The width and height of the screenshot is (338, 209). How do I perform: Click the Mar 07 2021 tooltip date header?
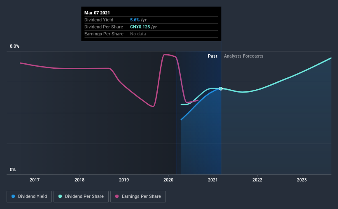[97, 13]
